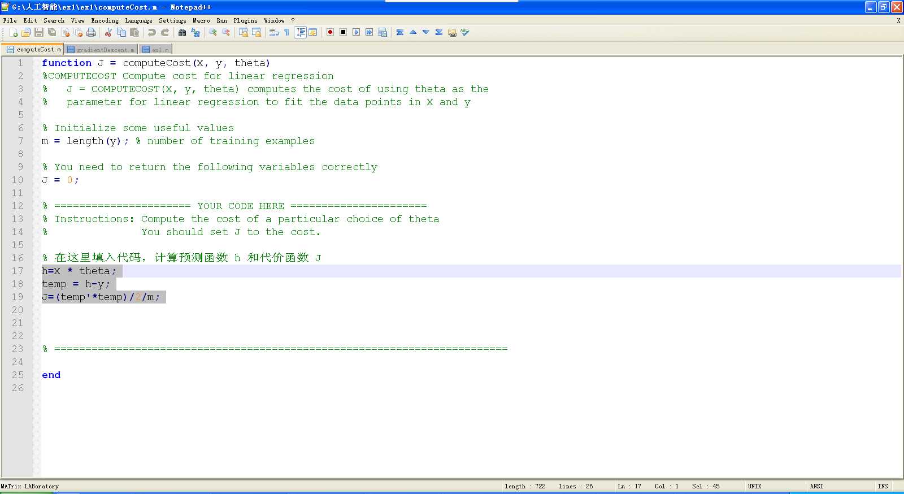Click the blue down-triangle toolbar icon

point(425,33)
